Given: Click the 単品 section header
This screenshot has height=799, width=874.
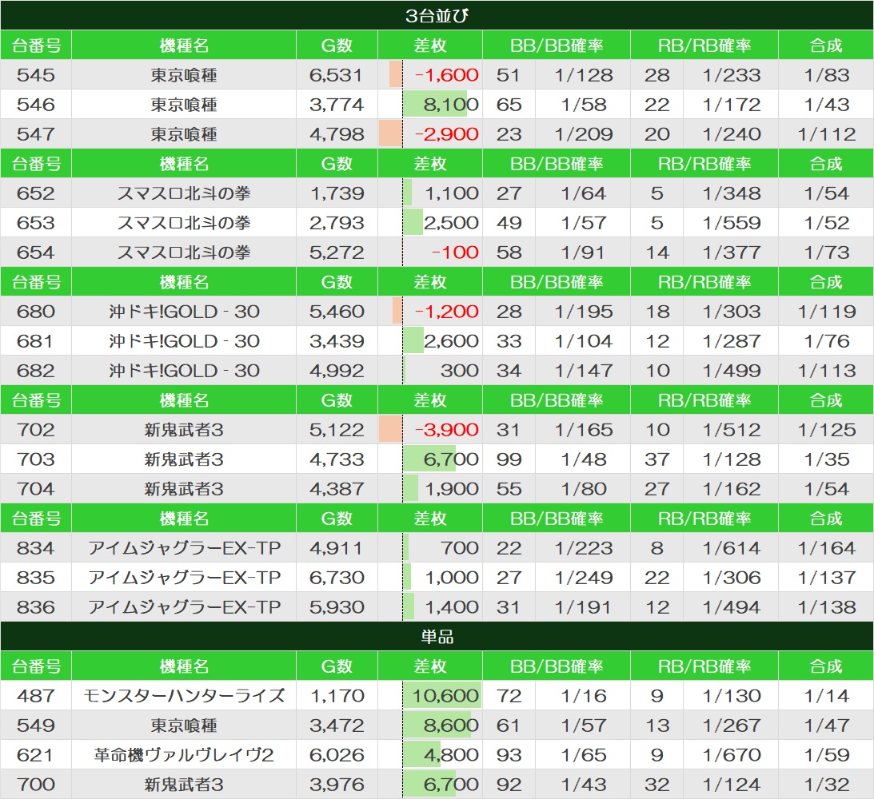Looking at the screenshot, I should (x=437, y=636).
